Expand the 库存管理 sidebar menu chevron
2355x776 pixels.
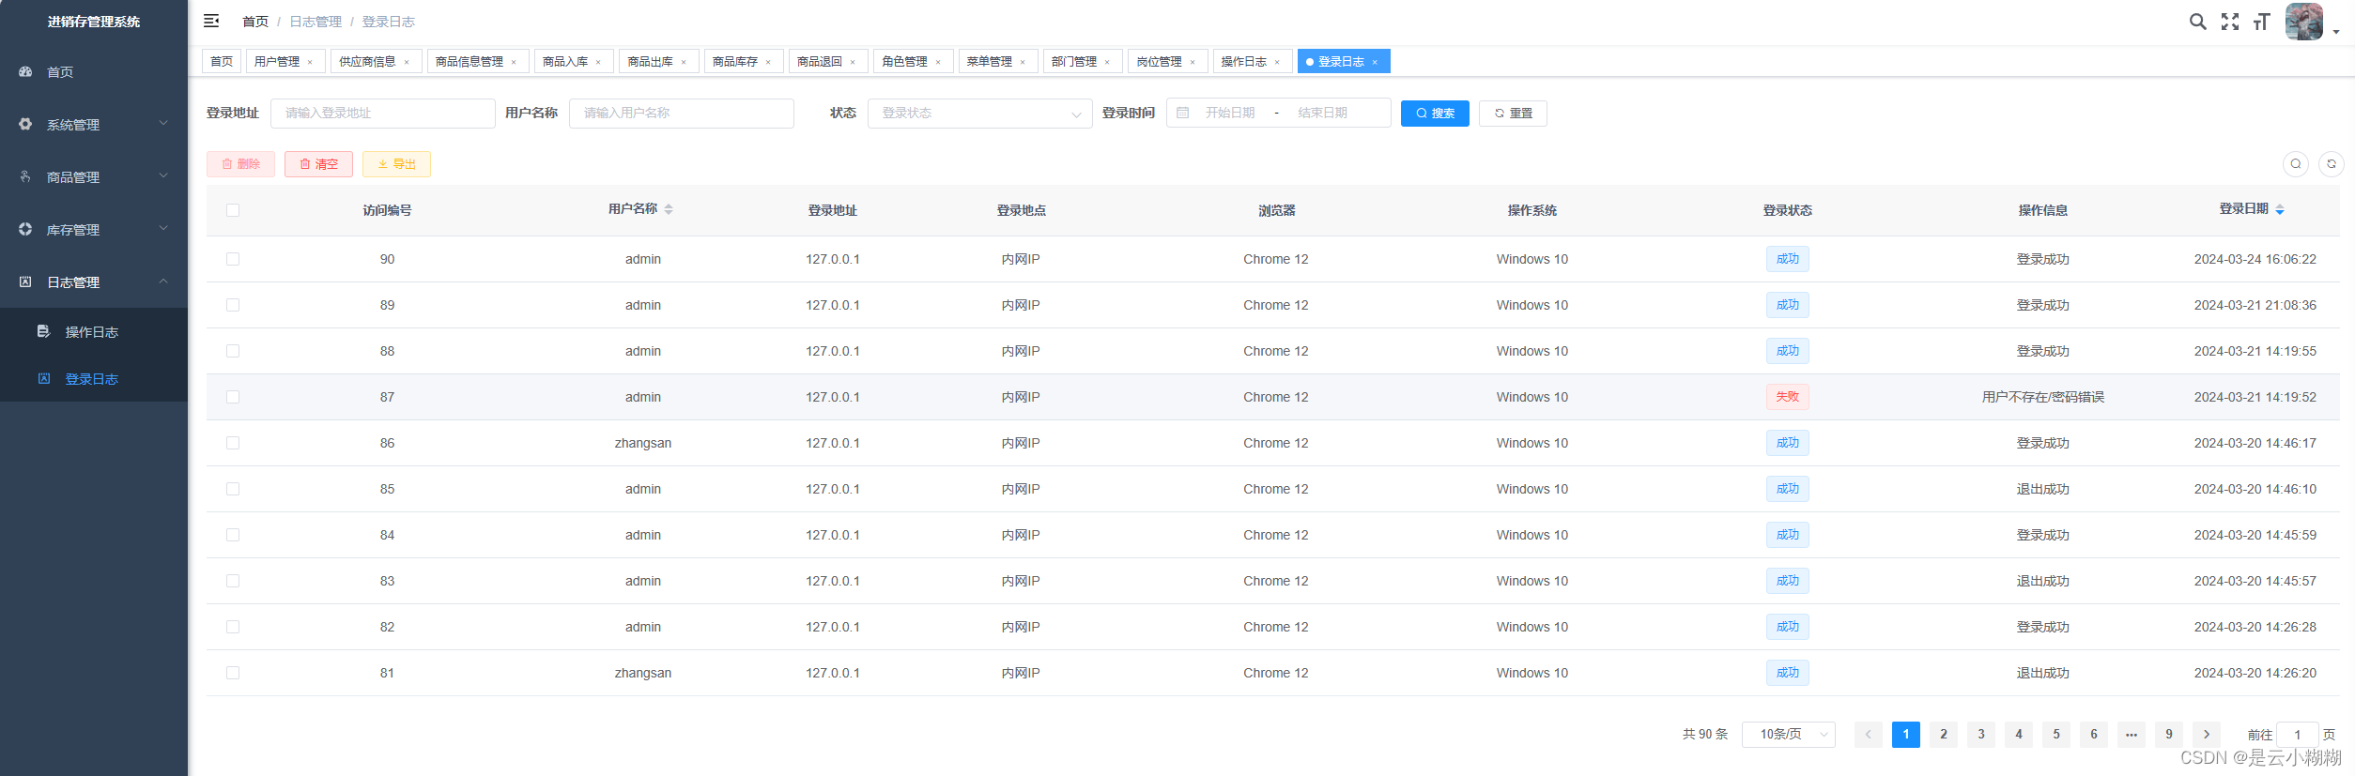[x=163, y=228]
